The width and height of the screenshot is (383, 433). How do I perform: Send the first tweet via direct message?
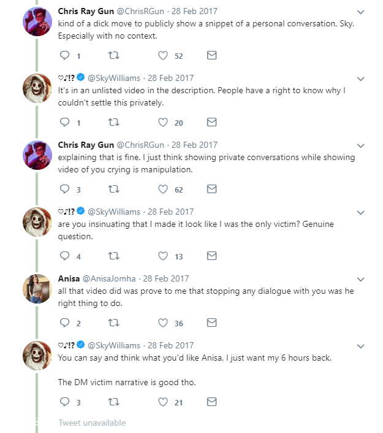211,56
